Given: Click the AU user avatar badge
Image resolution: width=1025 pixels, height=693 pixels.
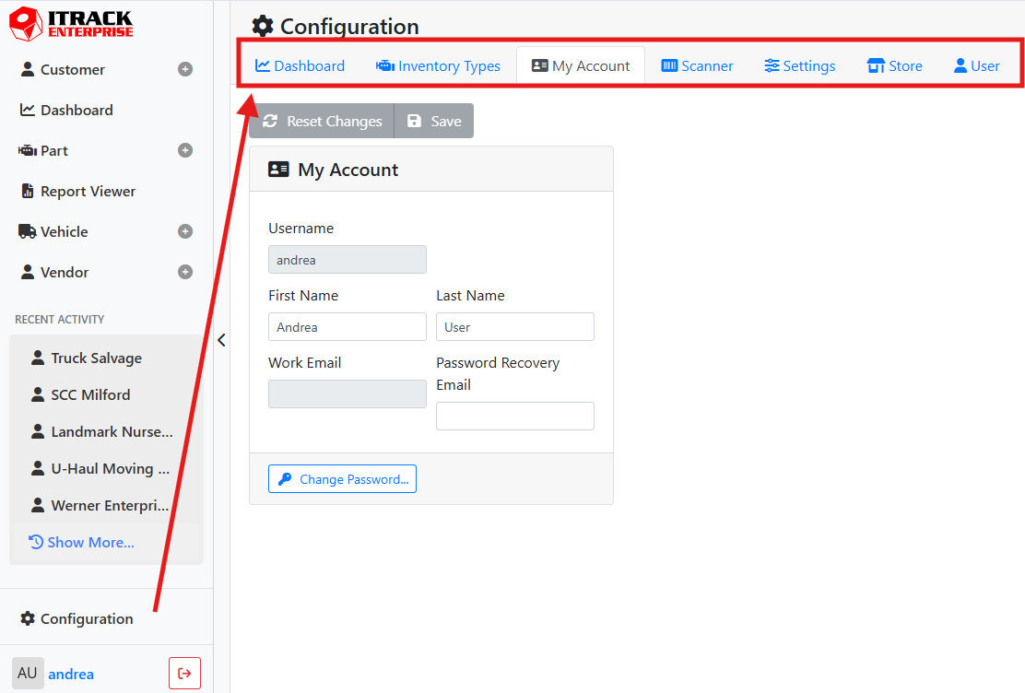Looking at the screenshot, I should (28, 674).
